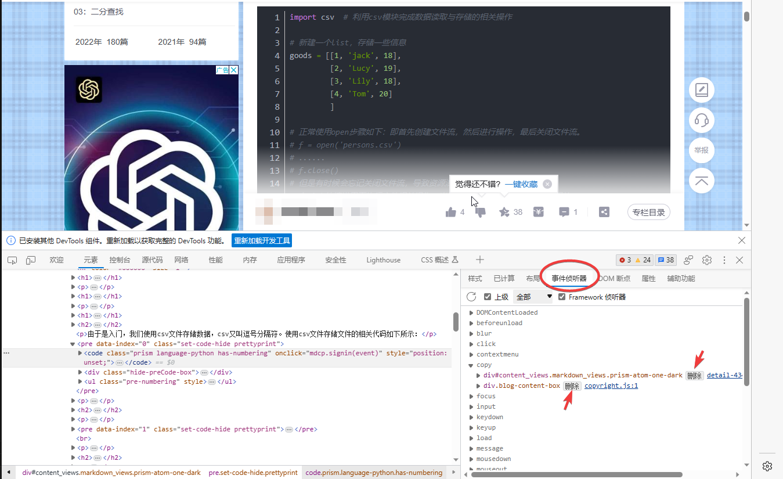Click the OpenAI advertisement image
The width and height of the screenshot is (783, 479).
(151, 147)
